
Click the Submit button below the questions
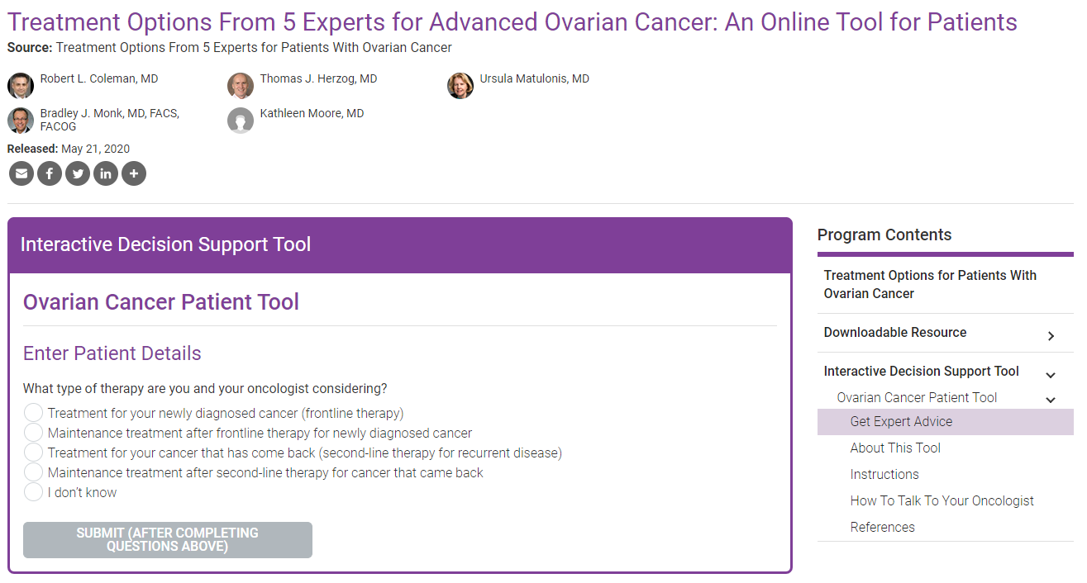168,540
